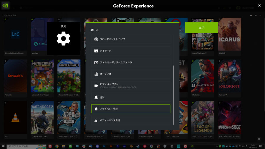
Task: Select the League of Legends tile
Action: (203, 120)
